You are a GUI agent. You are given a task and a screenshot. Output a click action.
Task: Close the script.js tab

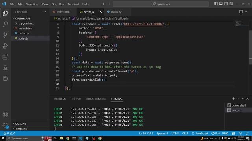(x=101, y=12)
